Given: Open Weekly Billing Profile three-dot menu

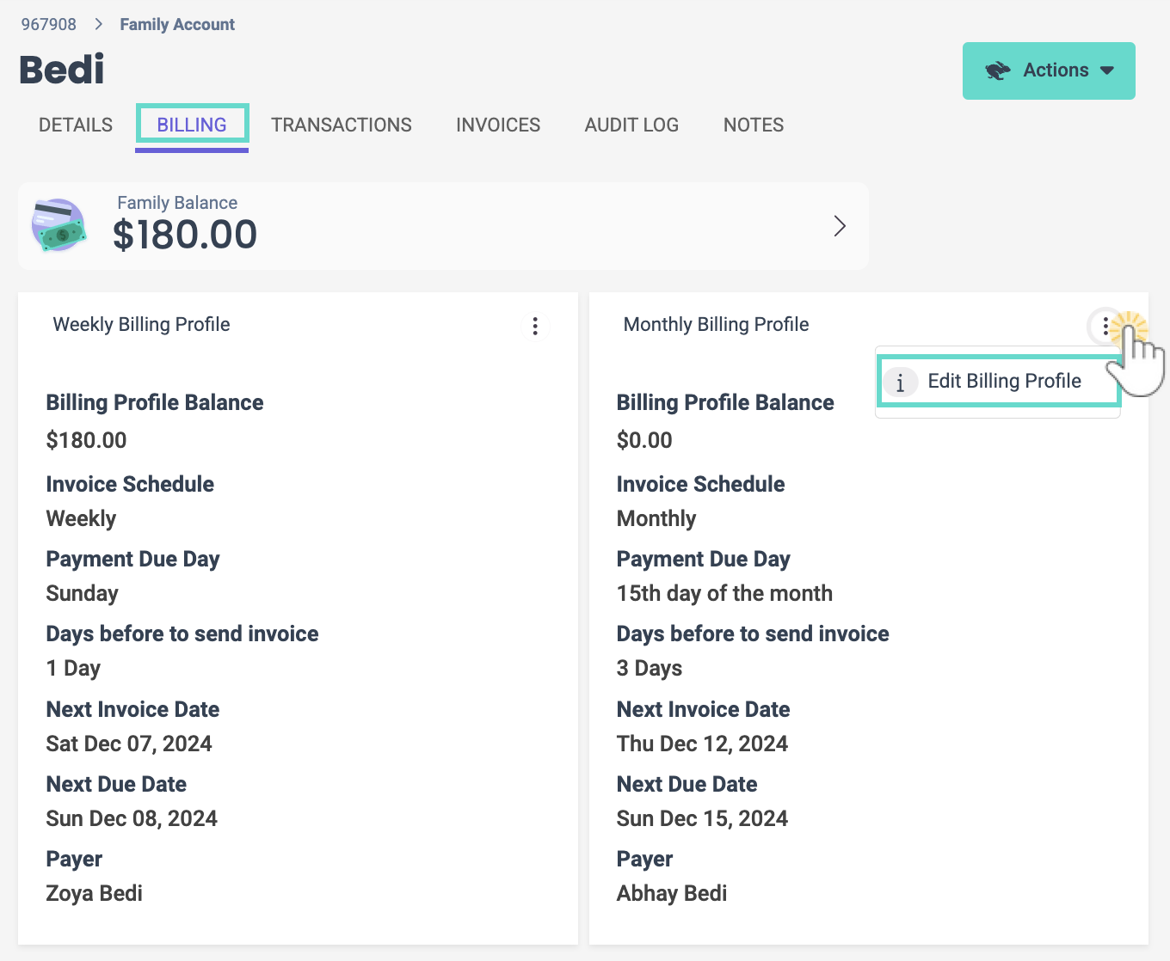Looking at the screenshot, I should click(535, 326).
